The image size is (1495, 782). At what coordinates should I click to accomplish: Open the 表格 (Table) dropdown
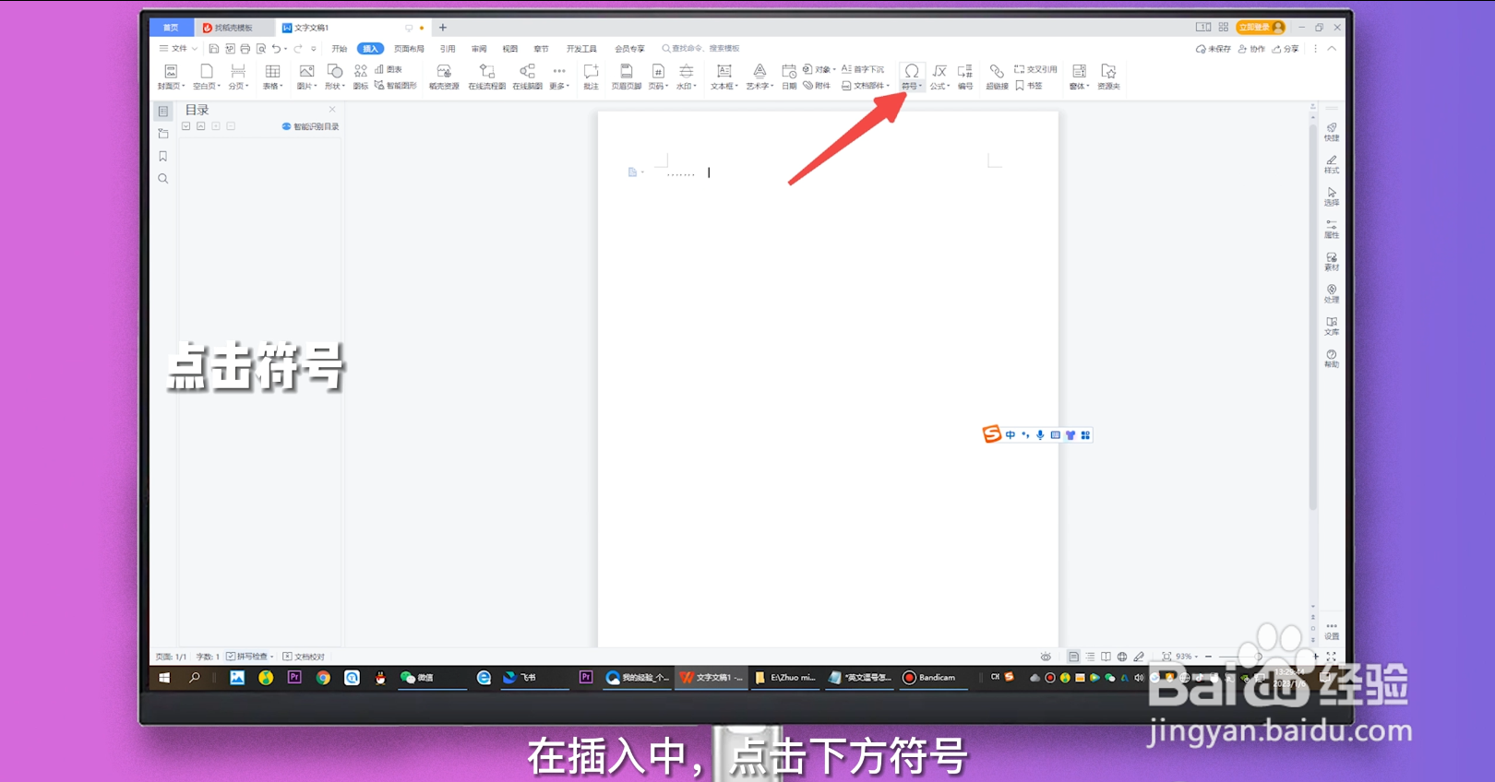272,77
